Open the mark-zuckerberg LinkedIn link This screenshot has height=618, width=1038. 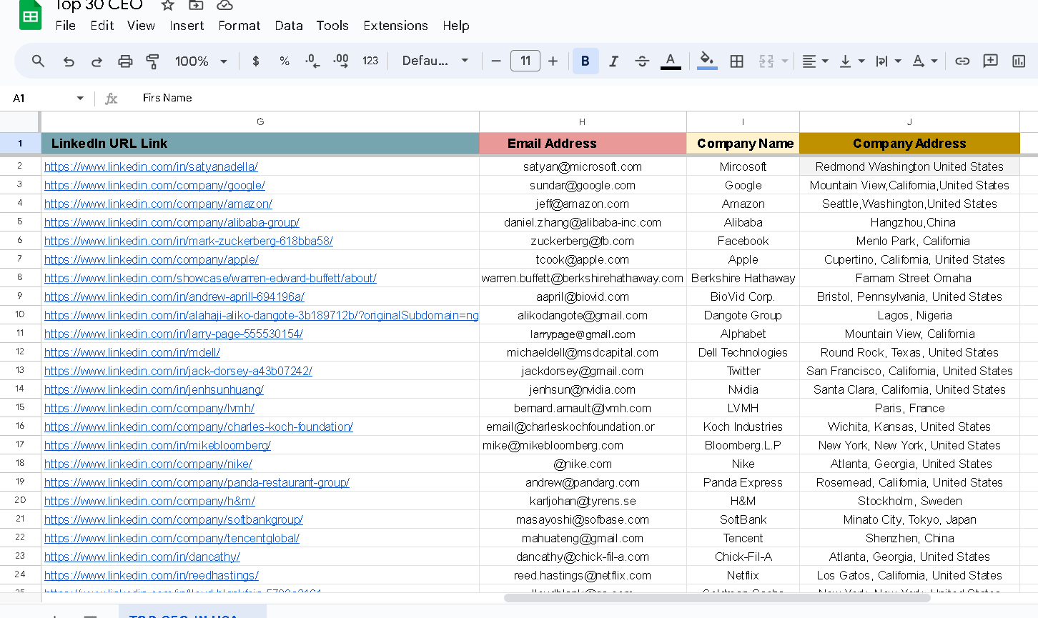pyautogui.click(x=189, y=241)
